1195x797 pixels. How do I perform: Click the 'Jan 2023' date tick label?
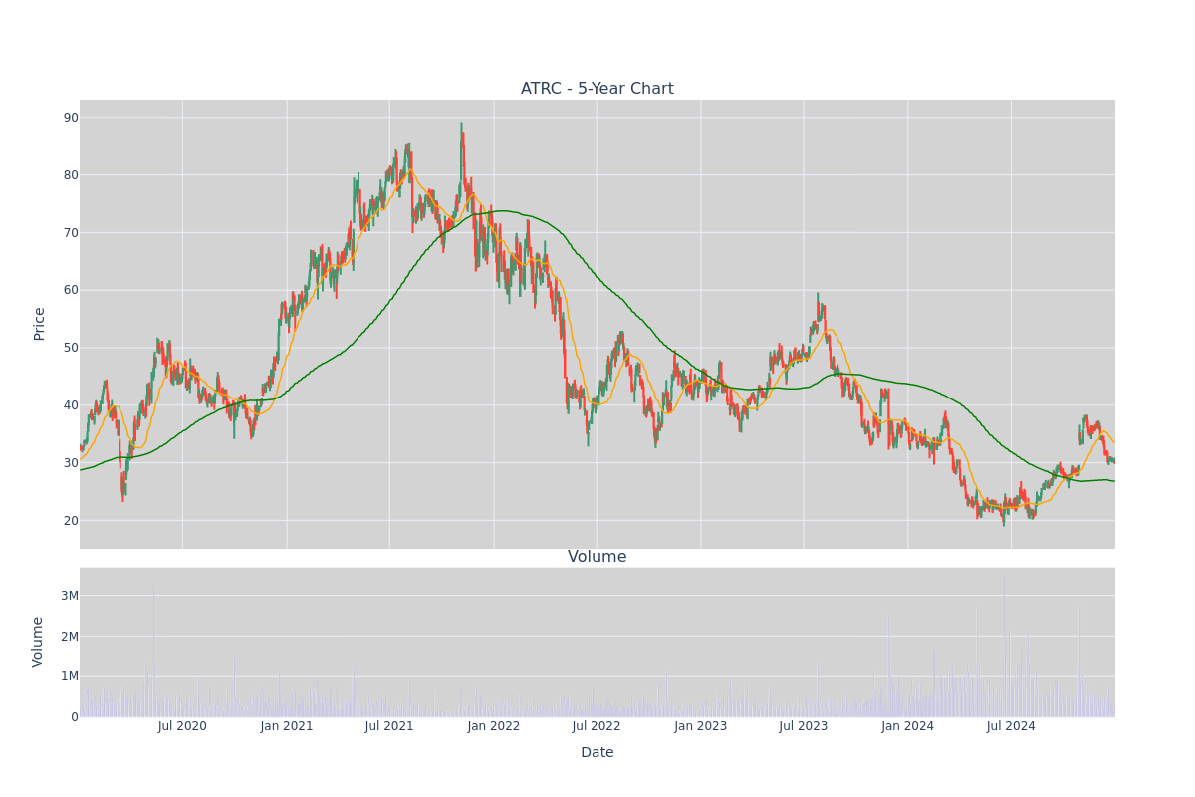(701, 726)
